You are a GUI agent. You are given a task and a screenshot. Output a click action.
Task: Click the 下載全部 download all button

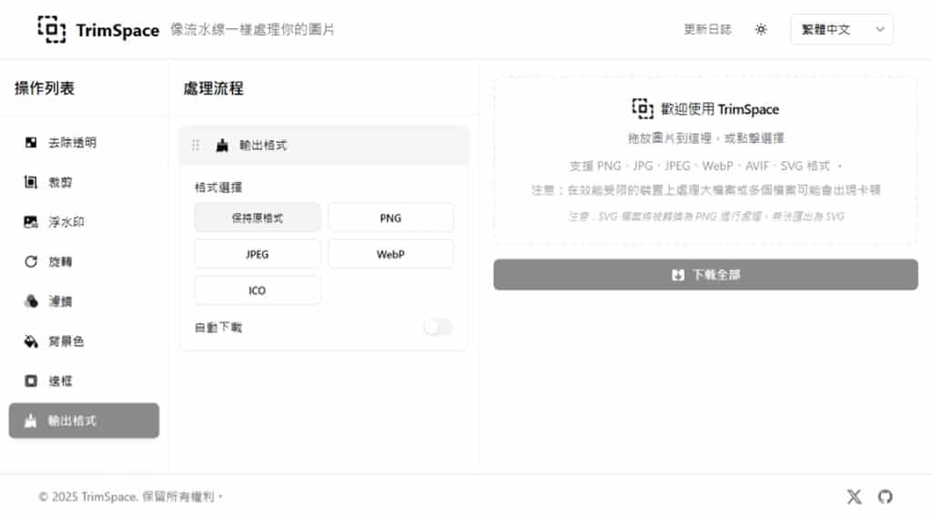pyautogui.click(x=705, y=275)
